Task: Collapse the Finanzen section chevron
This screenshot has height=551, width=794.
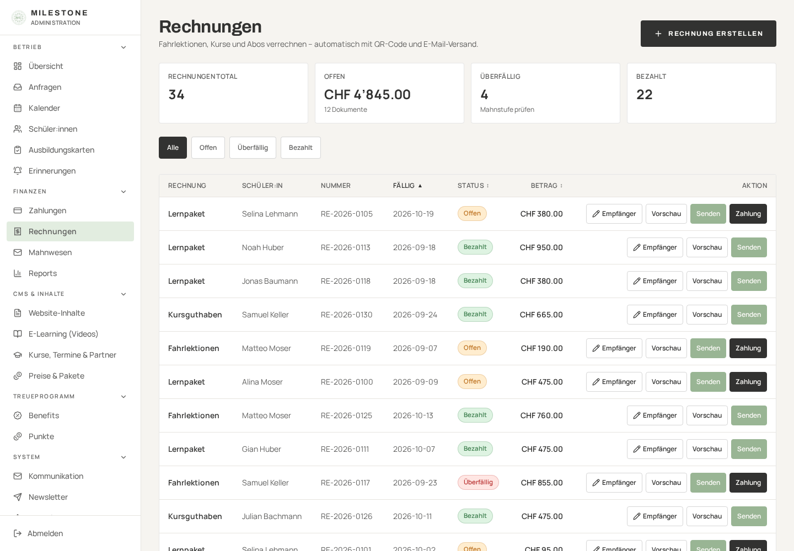Action: (x=124, y=192)
